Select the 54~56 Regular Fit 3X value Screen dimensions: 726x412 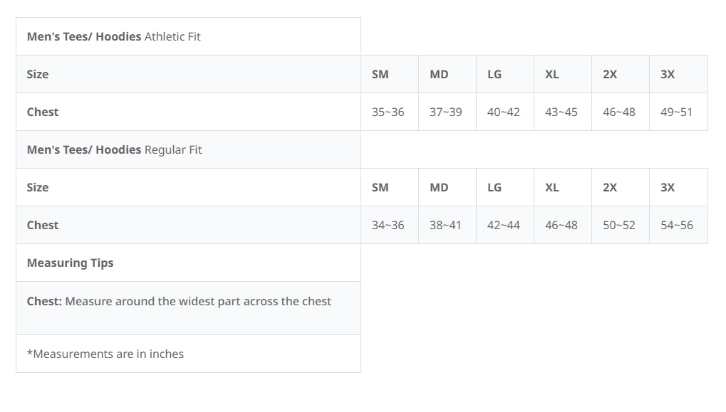coord(677,225)
